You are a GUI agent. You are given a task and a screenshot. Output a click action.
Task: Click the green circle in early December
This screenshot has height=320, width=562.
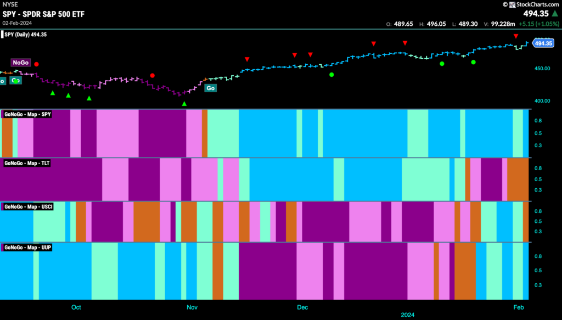(x=331, y=75)
